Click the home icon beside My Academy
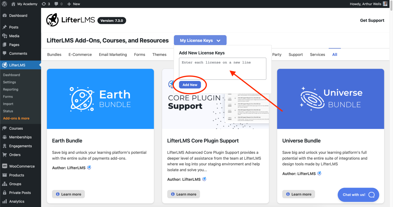The image size is (393, 207). tap(13, 4)
